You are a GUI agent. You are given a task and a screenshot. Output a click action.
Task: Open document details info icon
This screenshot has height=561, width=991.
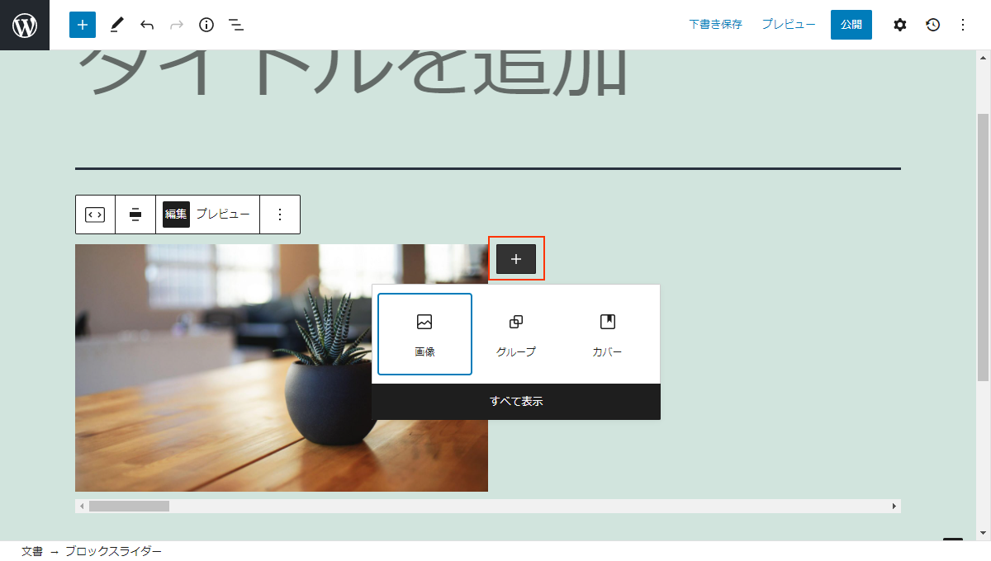click(x=206, y=25)
